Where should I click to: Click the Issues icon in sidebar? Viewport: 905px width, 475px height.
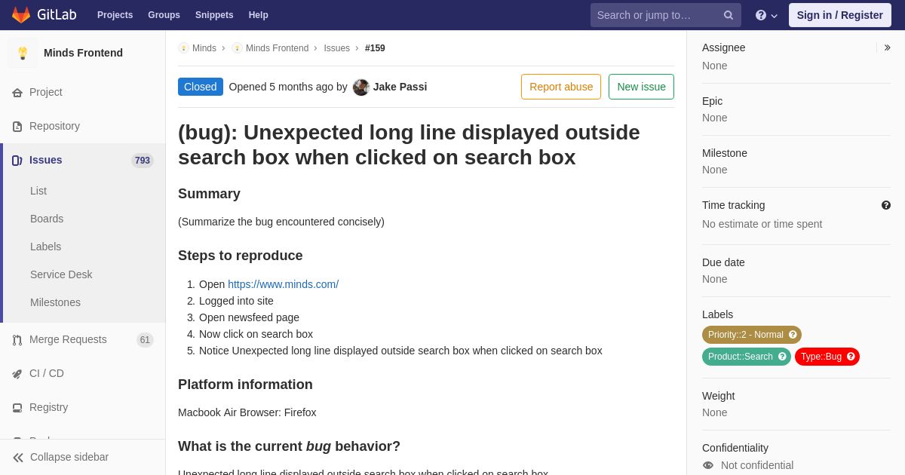coord(17,161)
